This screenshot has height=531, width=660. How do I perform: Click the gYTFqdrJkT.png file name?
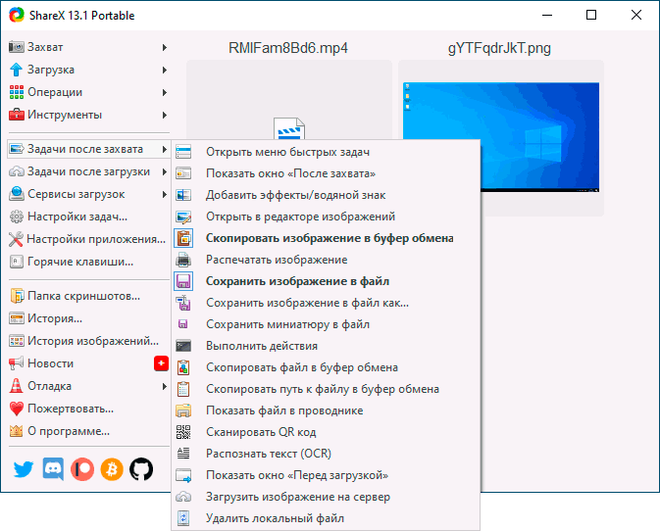pyautogui.click(x=499, y=48)
